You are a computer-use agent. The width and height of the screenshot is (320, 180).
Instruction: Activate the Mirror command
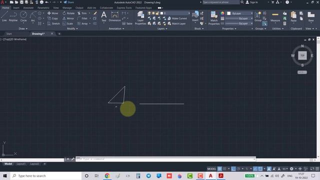(68, 18)
